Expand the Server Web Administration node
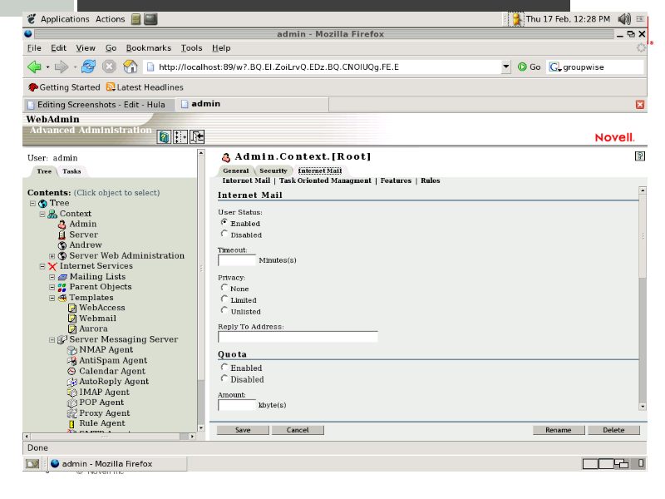The width and height of the screenshot is (665, 499). (x=52, y=256)
